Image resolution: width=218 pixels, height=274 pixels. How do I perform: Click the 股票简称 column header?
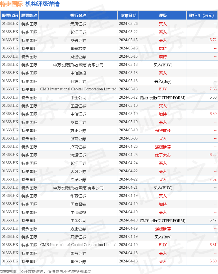29,15
